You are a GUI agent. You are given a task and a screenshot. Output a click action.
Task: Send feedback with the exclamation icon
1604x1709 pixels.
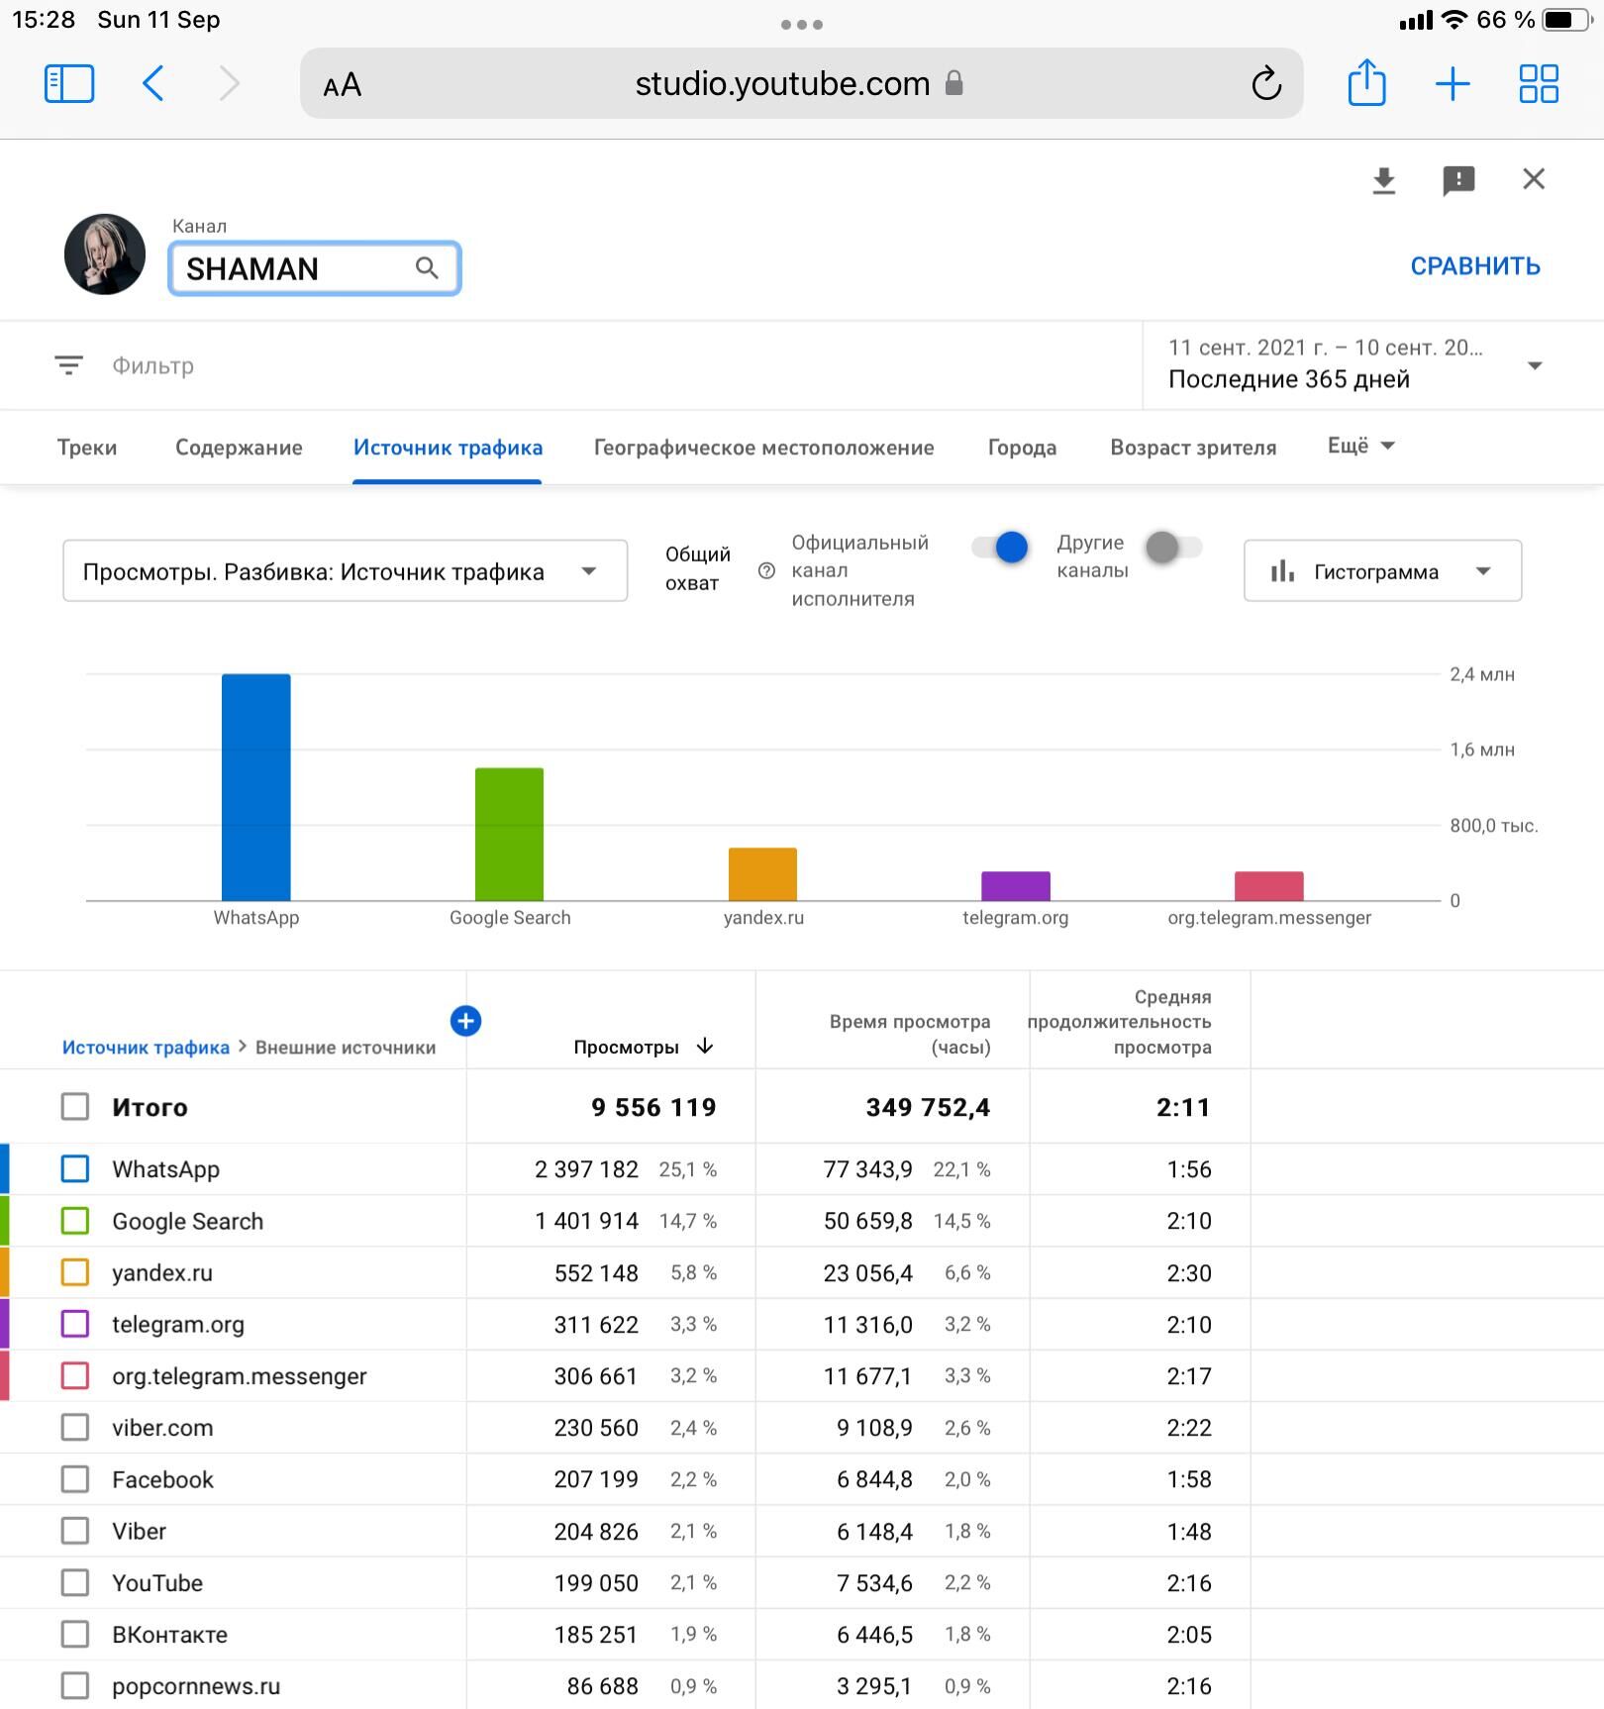[1458, 180]
